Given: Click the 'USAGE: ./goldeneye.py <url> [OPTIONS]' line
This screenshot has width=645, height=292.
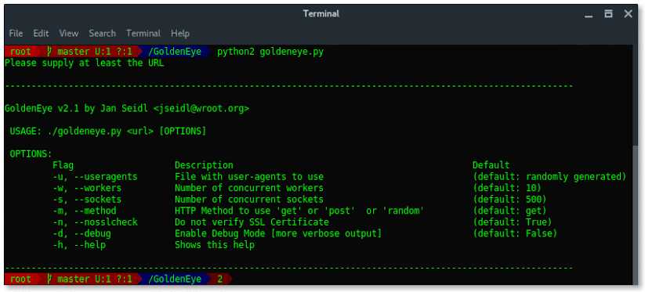Looking at the screenshot, I should coord(108,132).
